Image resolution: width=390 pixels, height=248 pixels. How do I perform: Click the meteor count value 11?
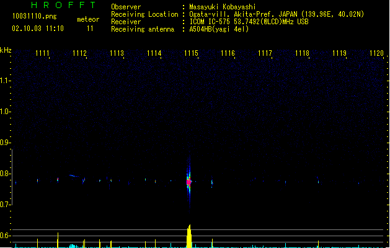(91, 29)
